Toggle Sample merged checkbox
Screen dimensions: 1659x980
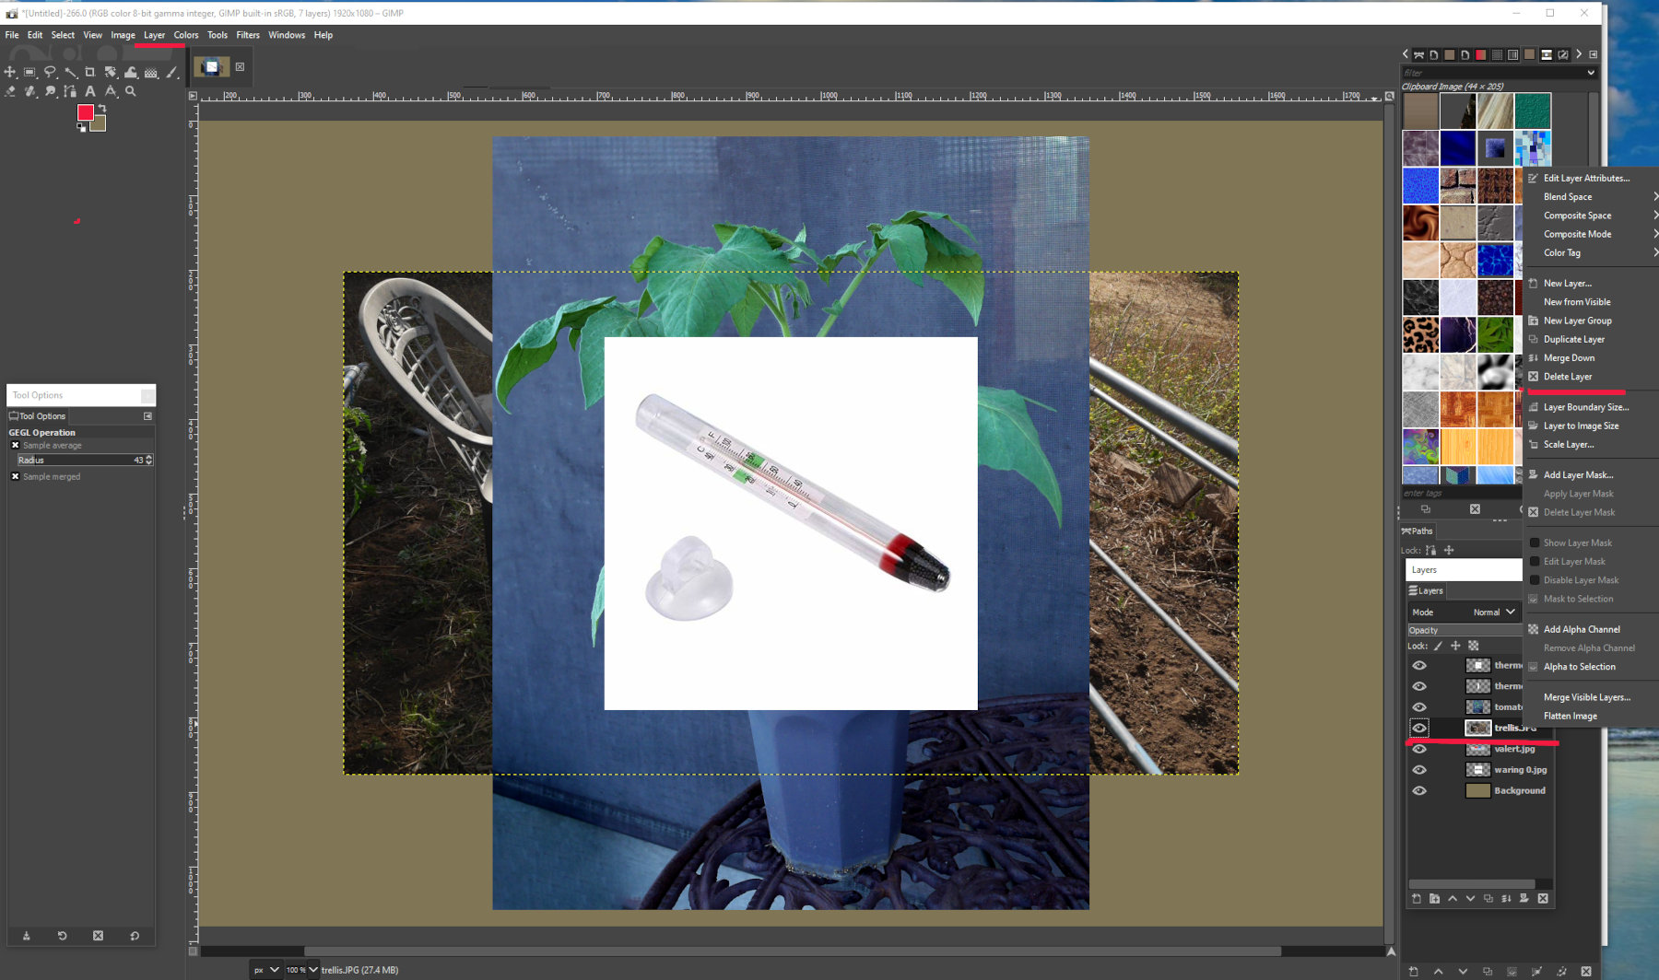coord(15,476)
